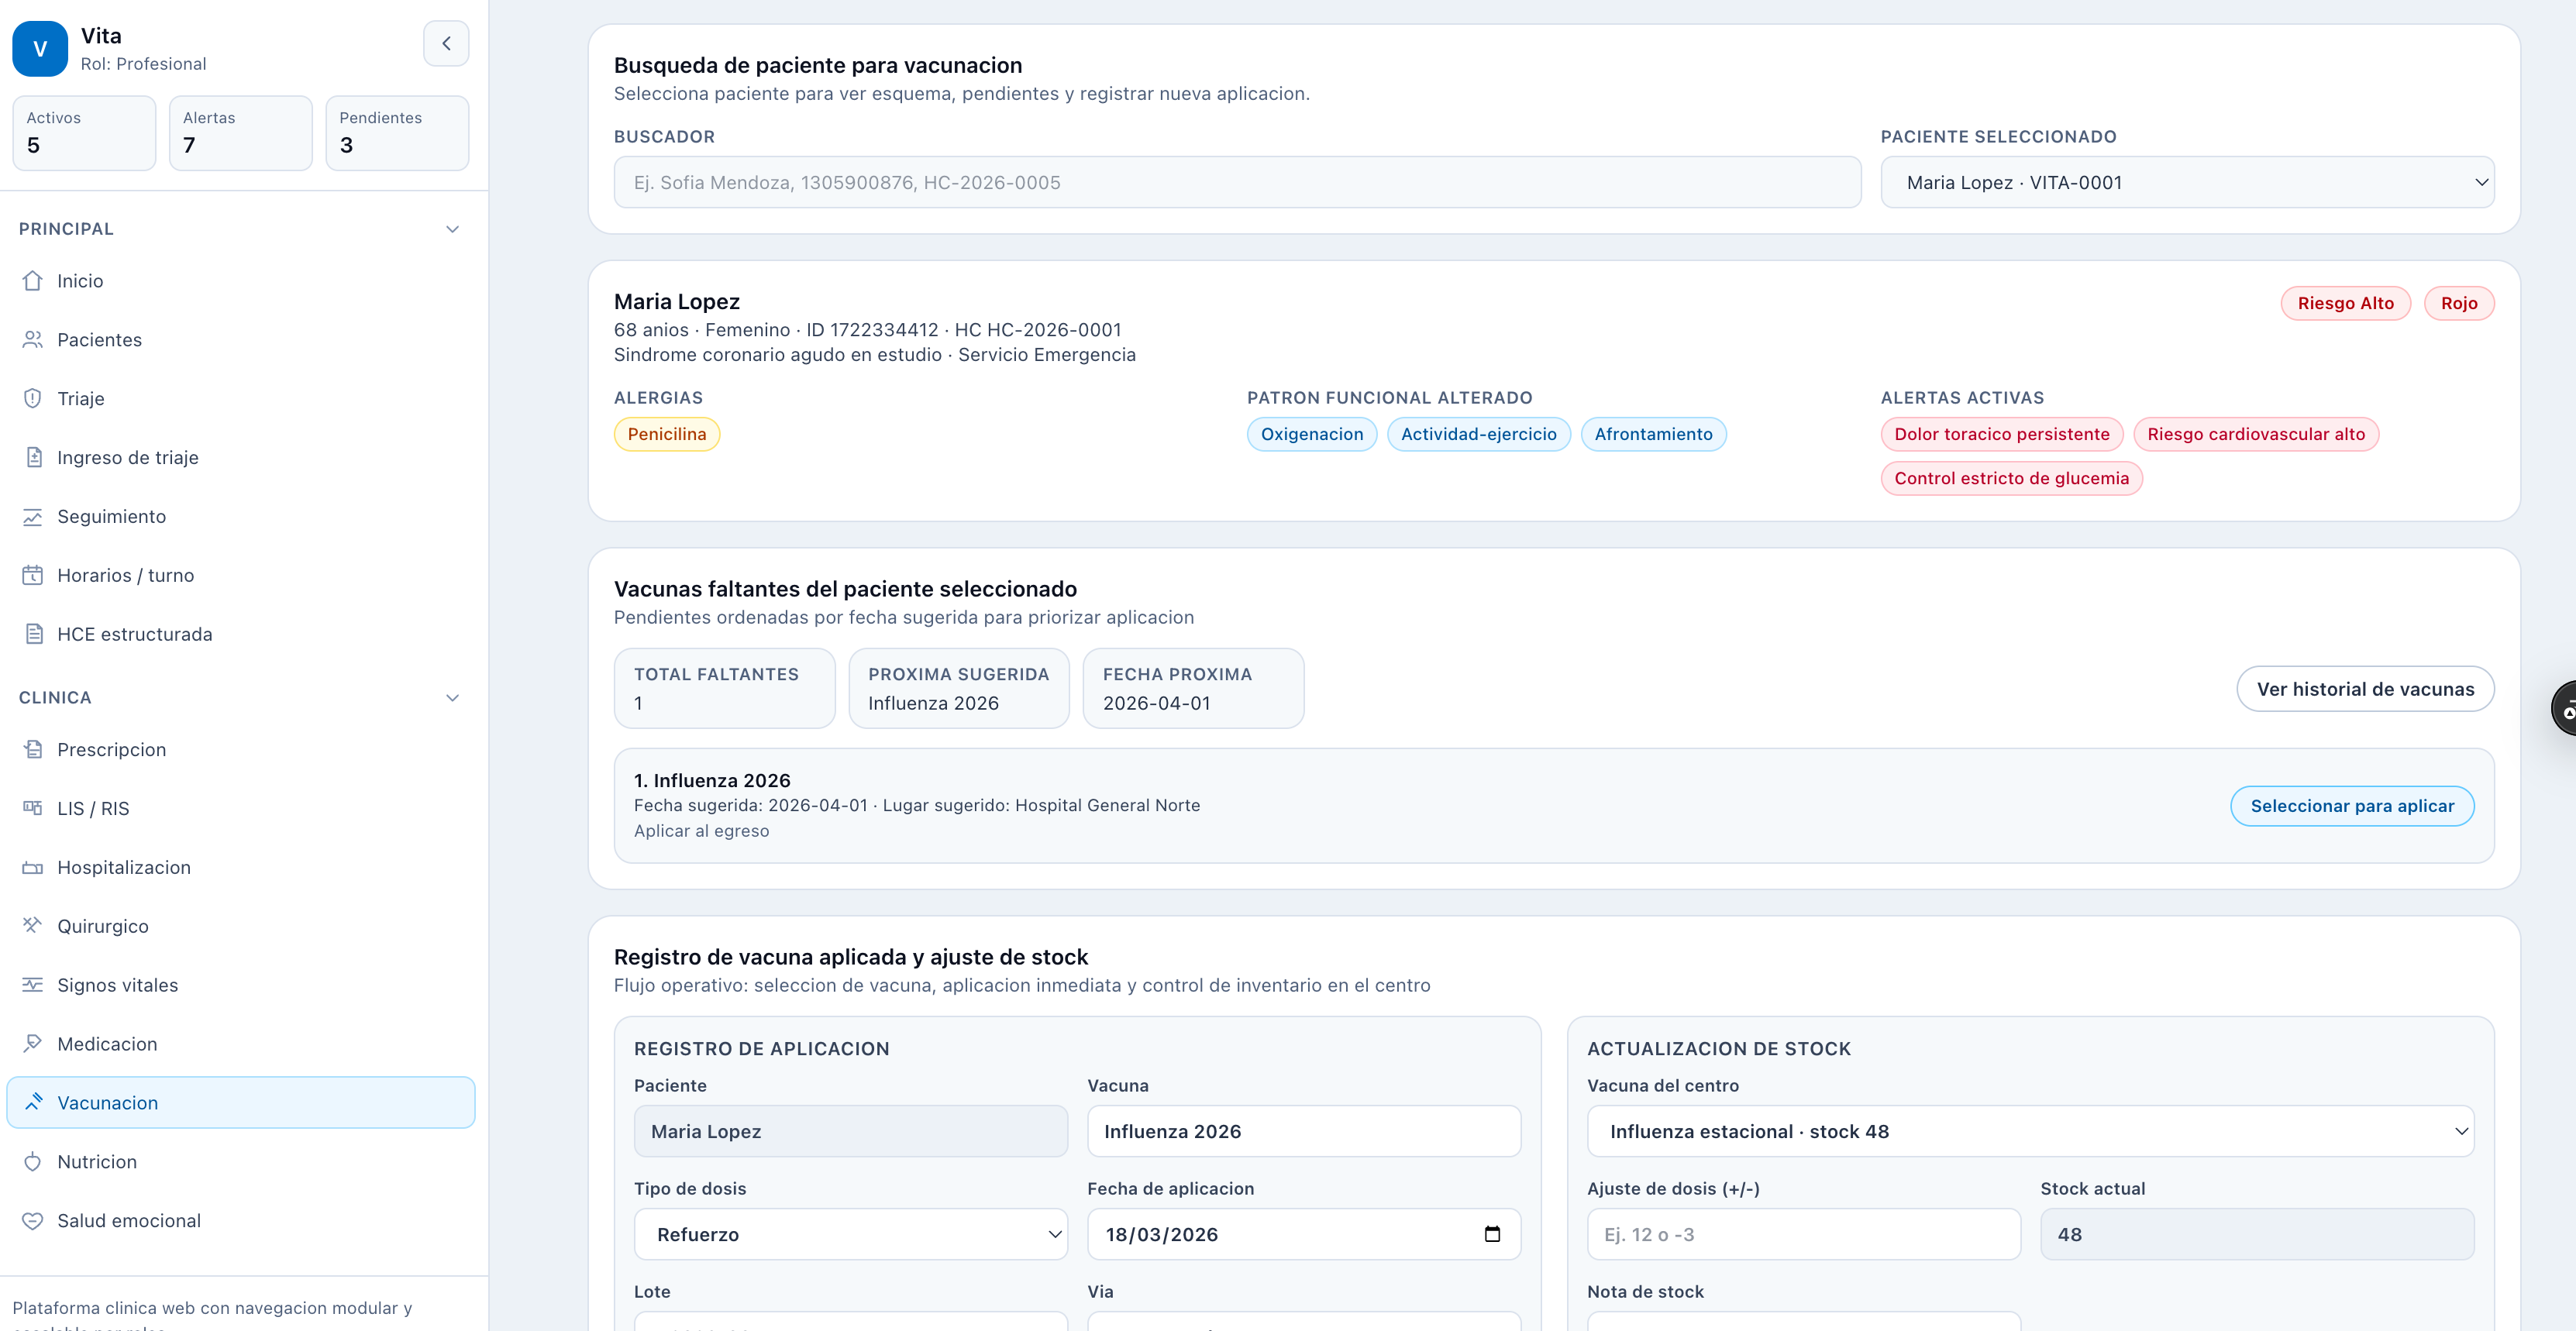Open the Tipo de dosis dropdown

[850, 1235]
